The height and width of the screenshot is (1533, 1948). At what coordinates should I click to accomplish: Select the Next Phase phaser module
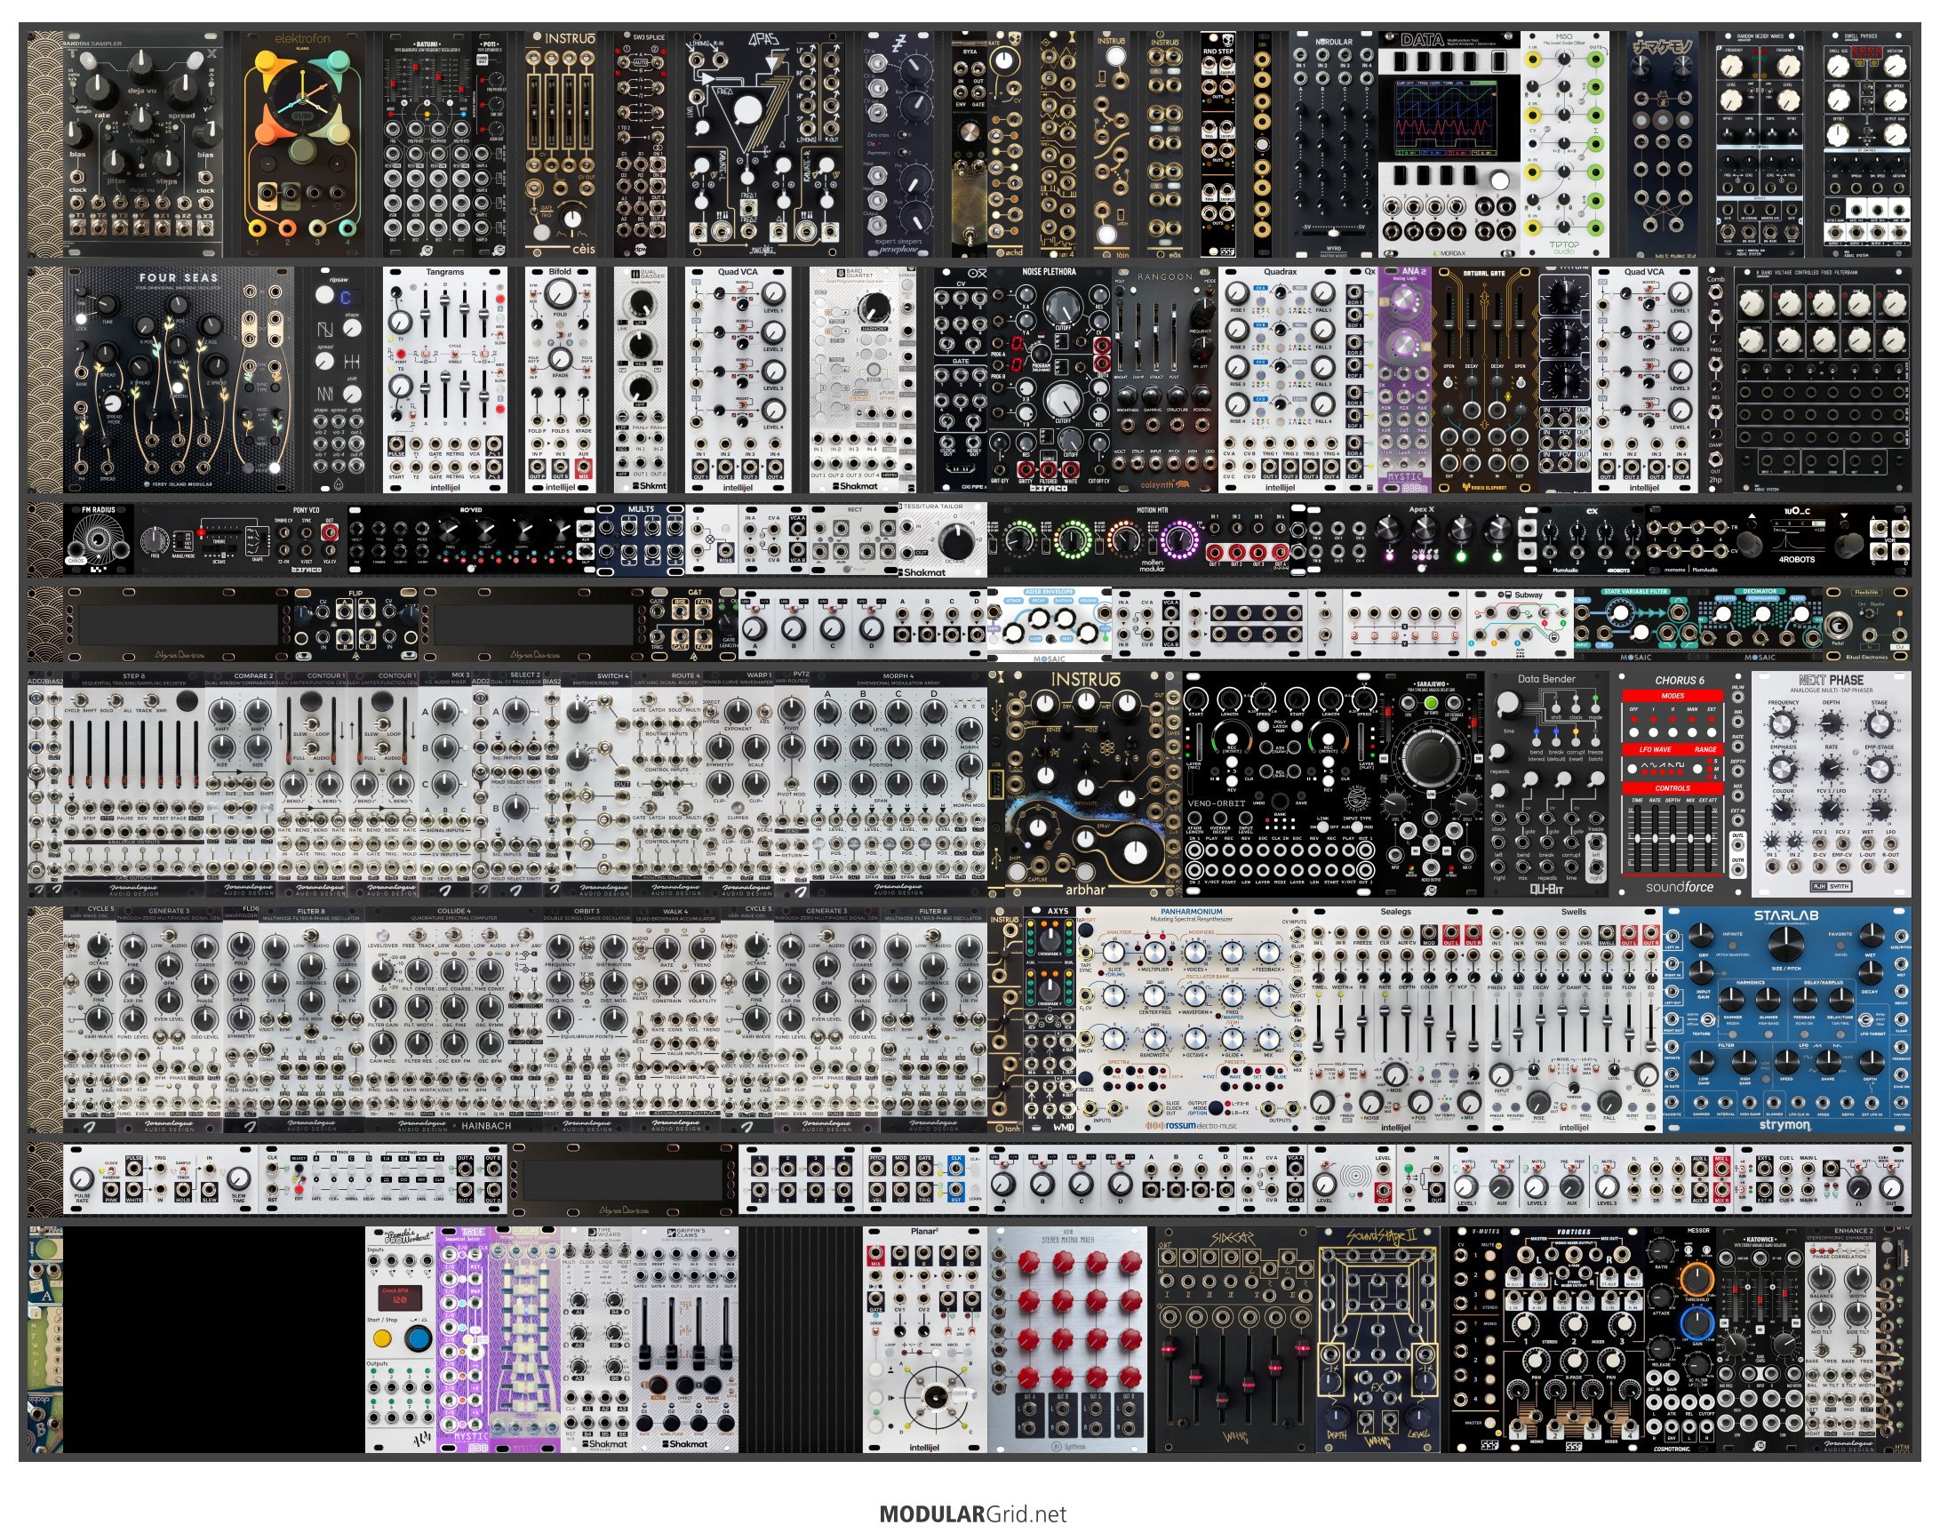[x=1831, y=784]
